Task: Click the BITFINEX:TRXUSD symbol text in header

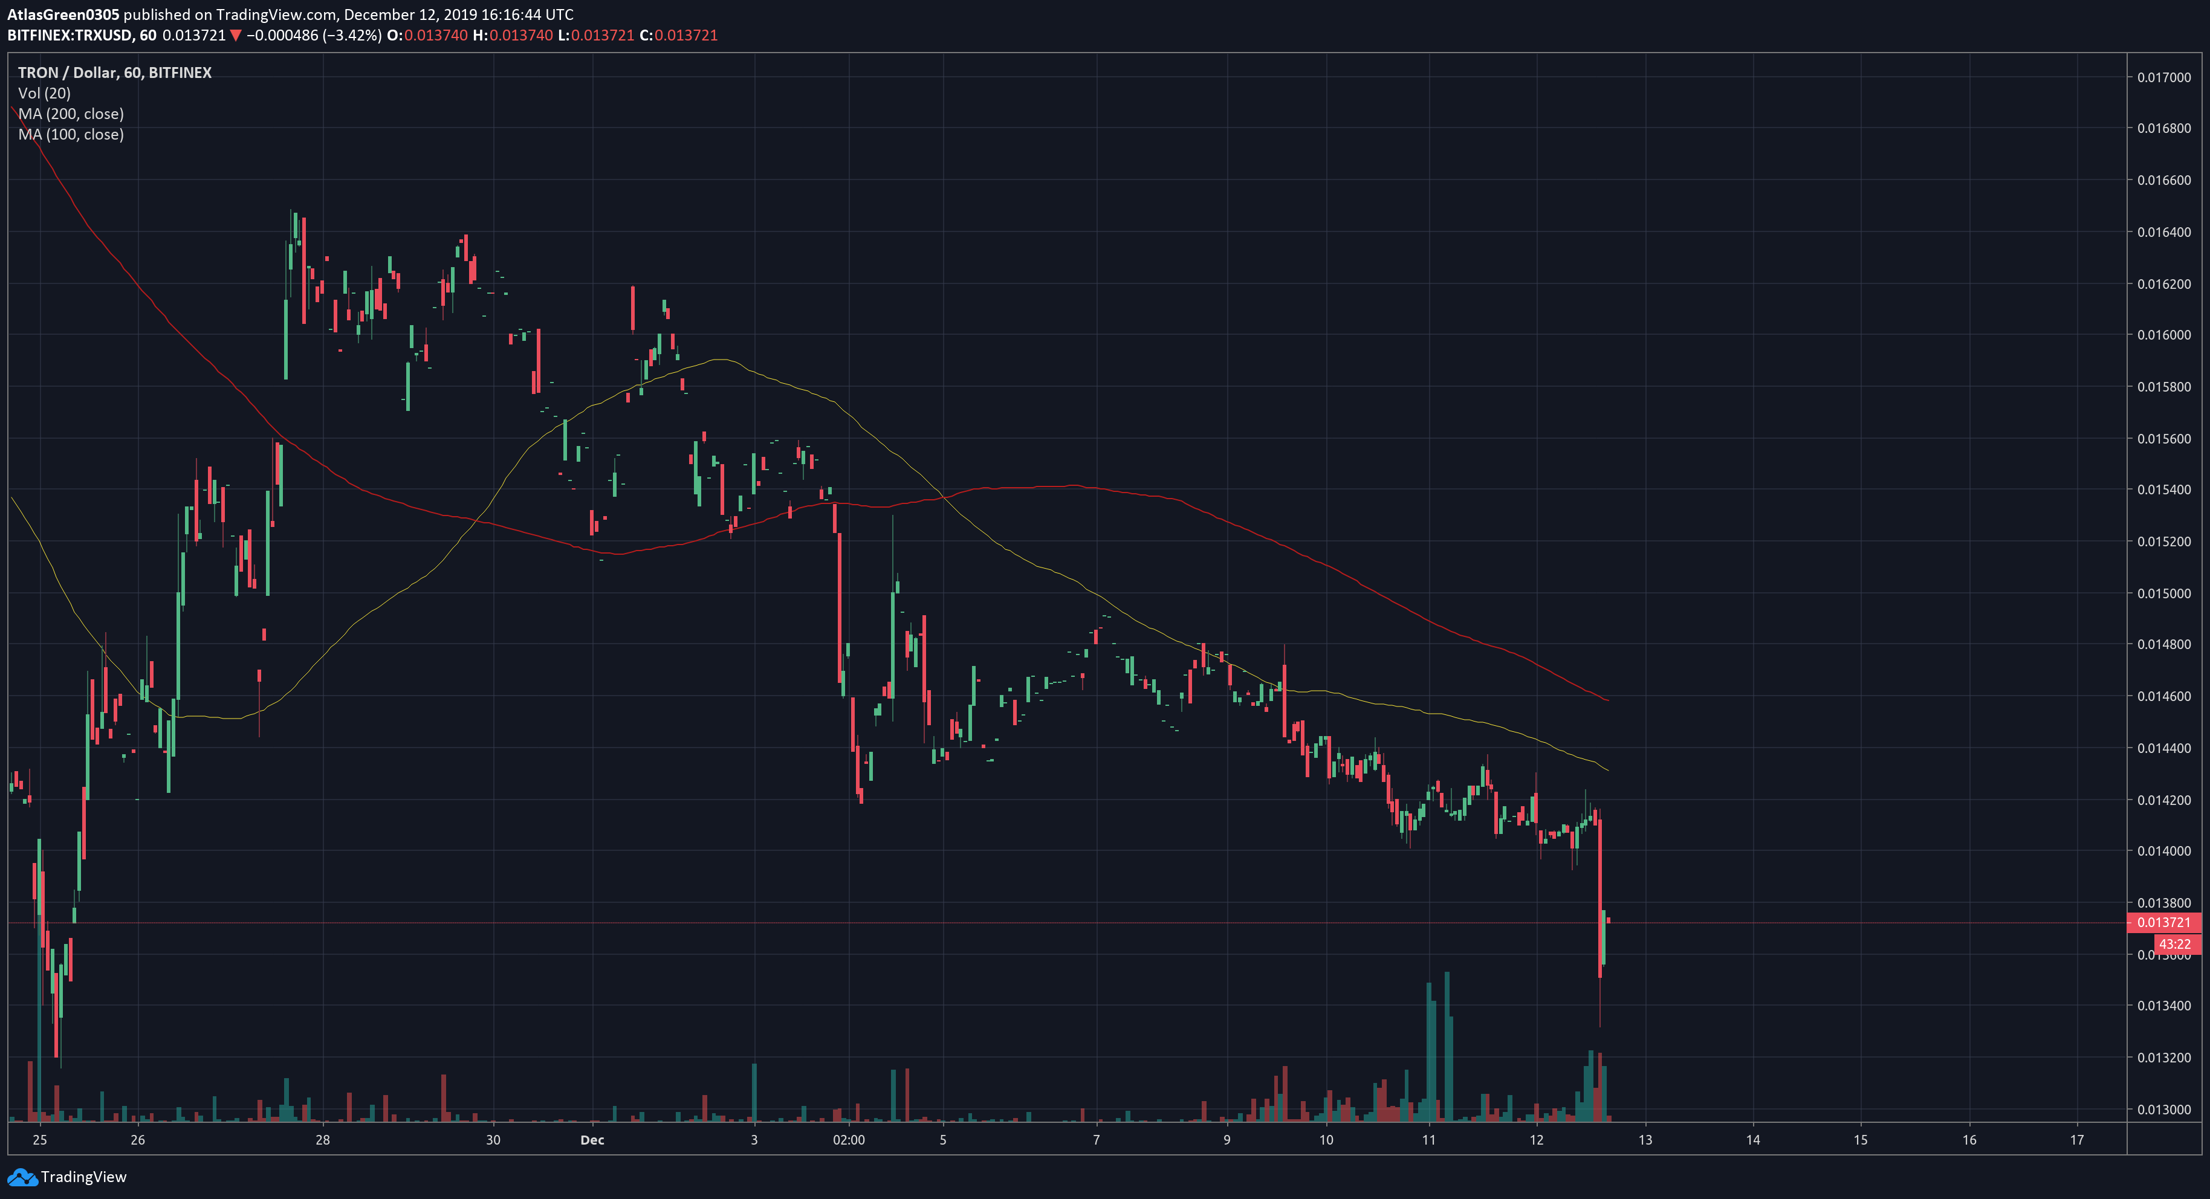Action: (70, 35)
